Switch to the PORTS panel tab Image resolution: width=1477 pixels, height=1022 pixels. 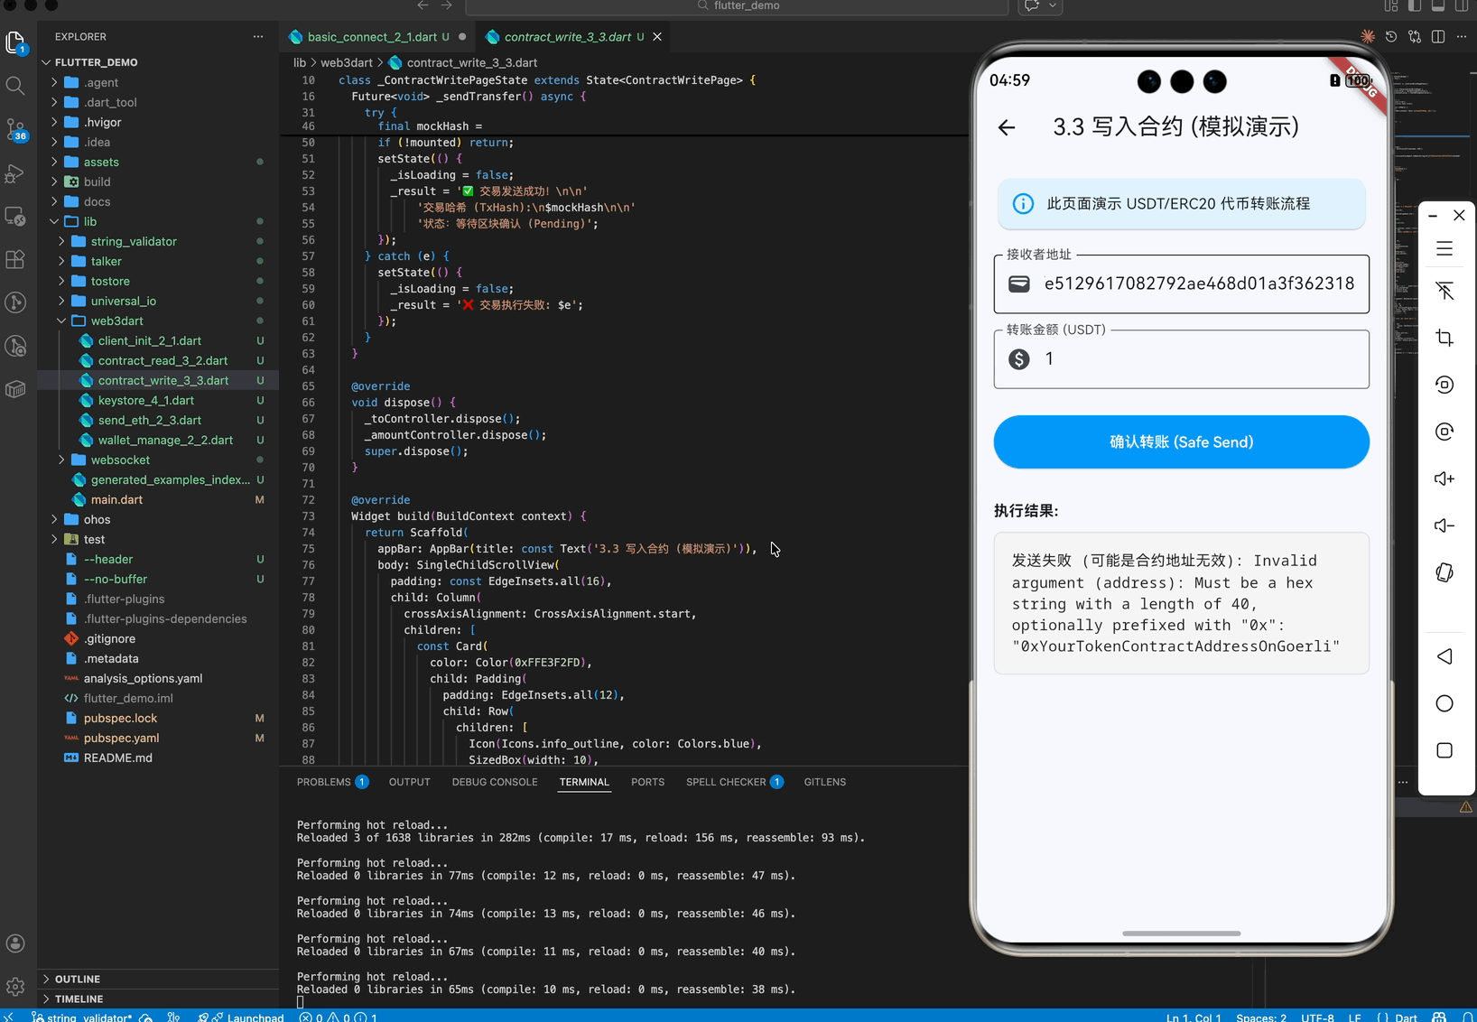[647, 782]
